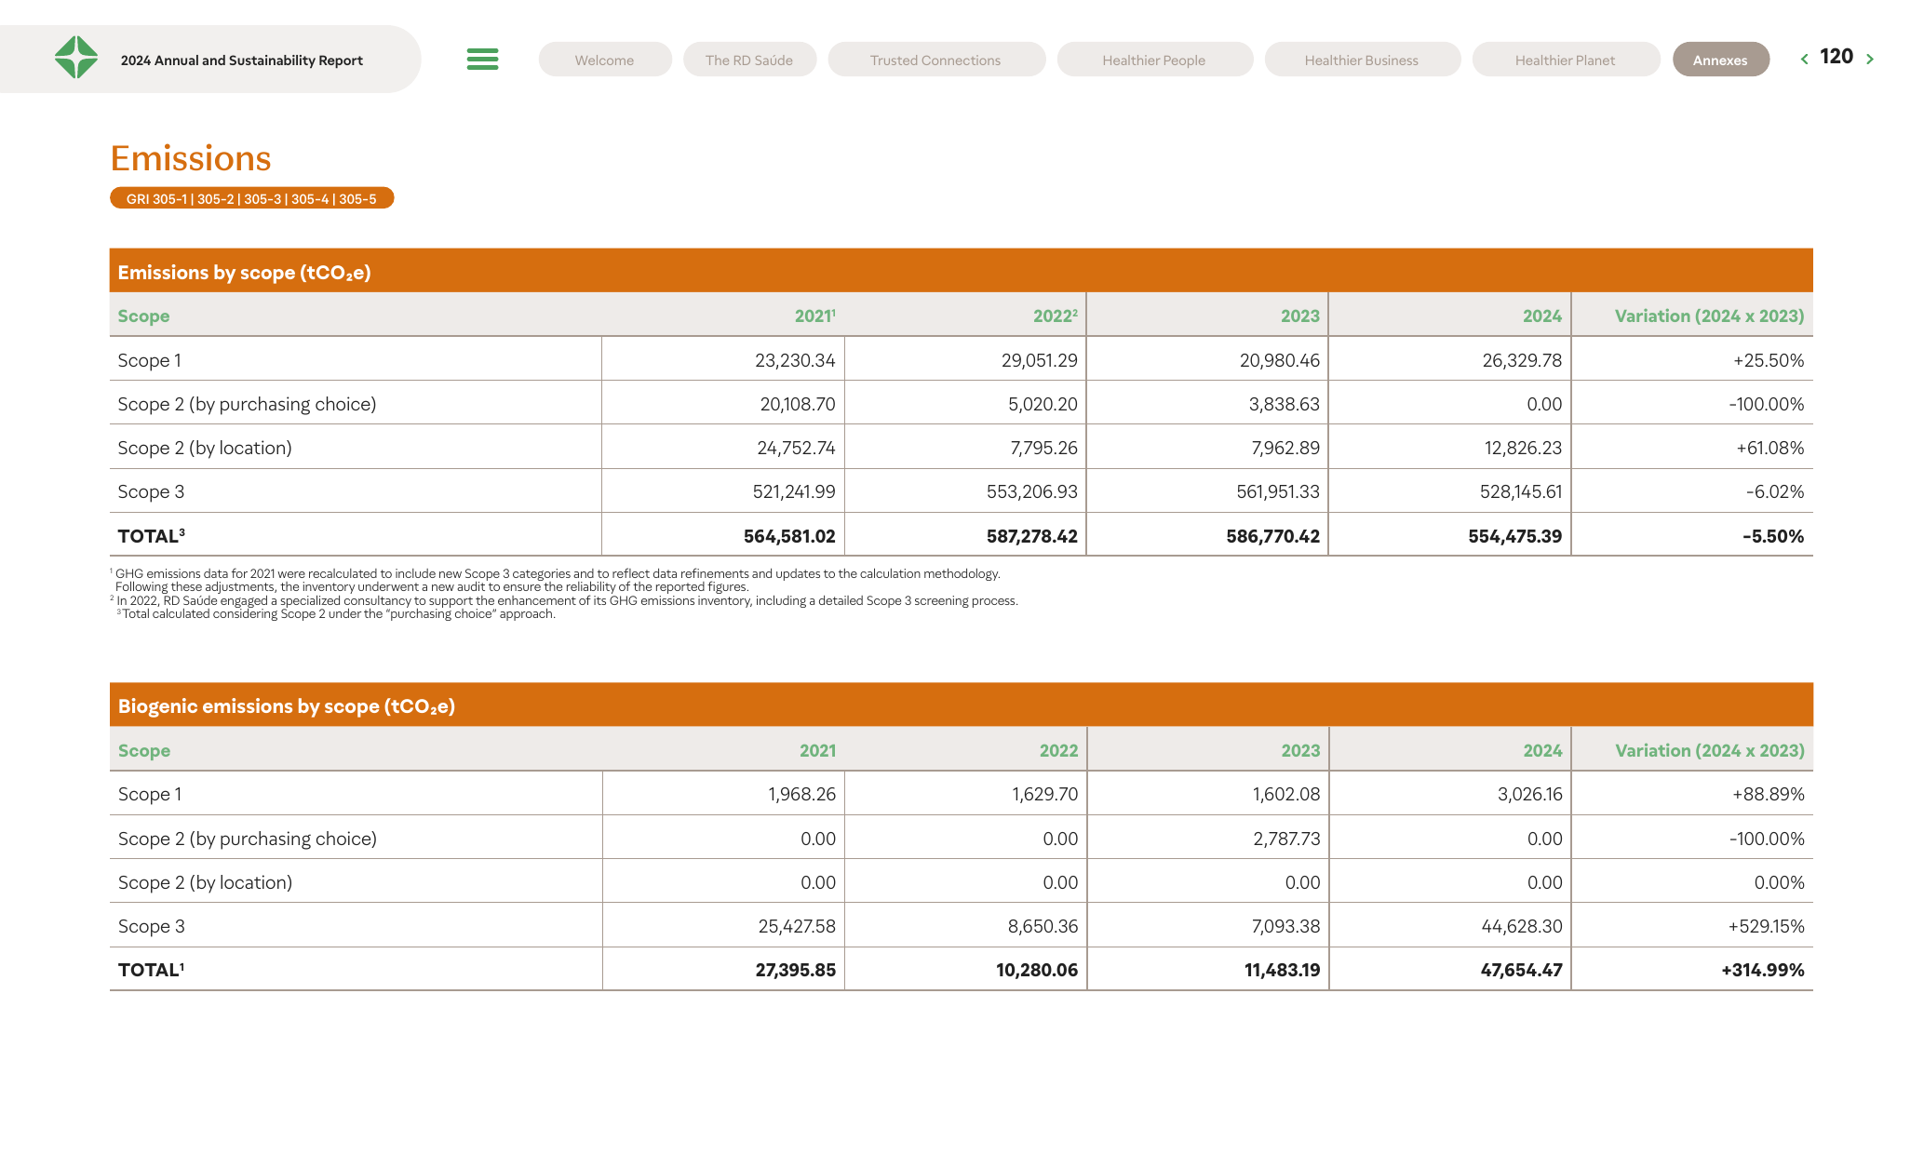This screenshot has height=1155, width=1924.
Task: Click Scope 2 by location value 24,752.74
Action: point(796,448)
